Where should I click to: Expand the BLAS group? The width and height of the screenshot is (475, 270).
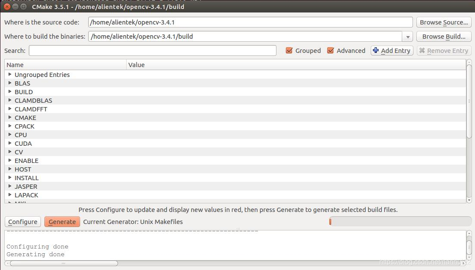click(10, 83)
